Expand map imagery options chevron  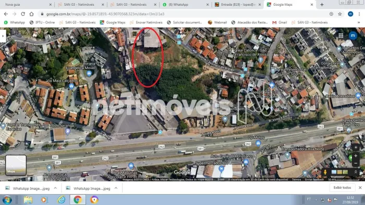click(x=356, y=172)
